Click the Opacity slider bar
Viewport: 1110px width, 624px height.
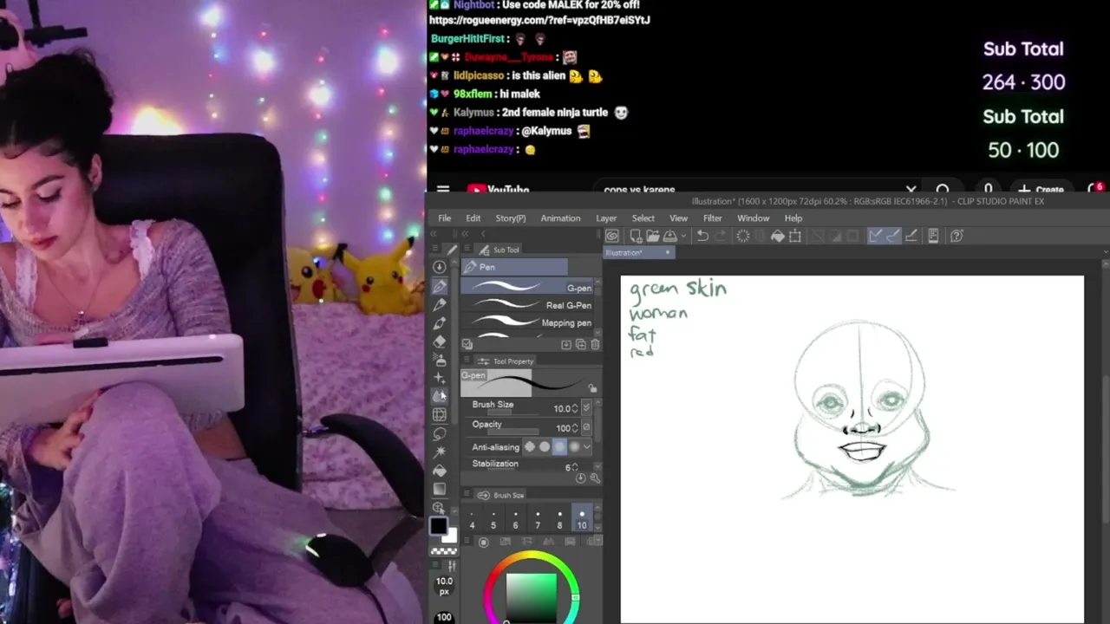pyautogui.click(x=513, y=432)
